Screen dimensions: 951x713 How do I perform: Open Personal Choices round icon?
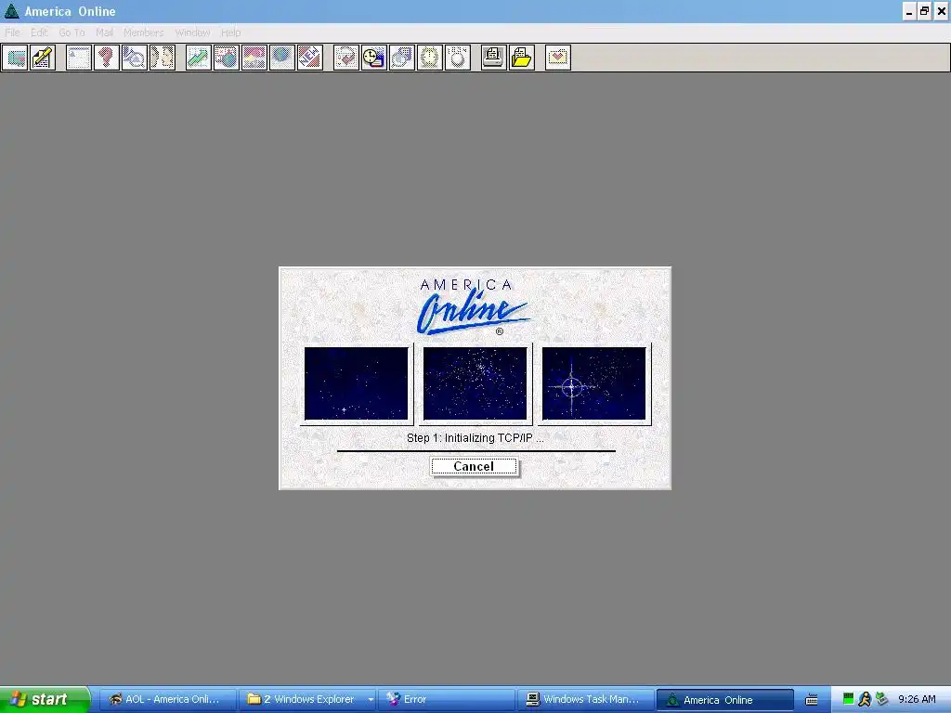pyautogui.click(x=458, y=58)
